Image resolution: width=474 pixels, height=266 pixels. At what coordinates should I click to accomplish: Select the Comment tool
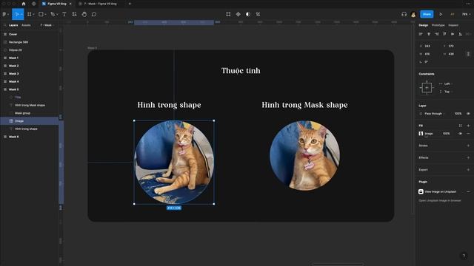[94, 14]
